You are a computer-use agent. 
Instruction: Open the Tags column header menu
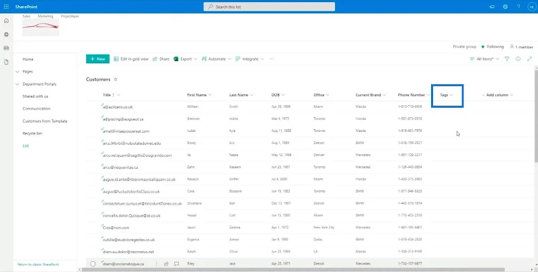[447, 95]
